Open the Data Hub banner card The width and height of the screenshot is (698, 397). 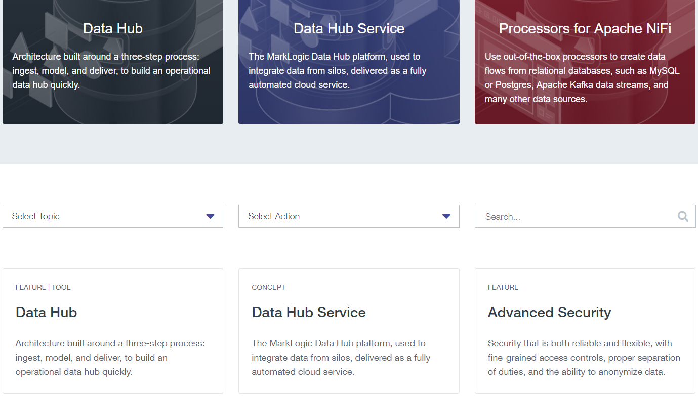click(x=112, y=61)
